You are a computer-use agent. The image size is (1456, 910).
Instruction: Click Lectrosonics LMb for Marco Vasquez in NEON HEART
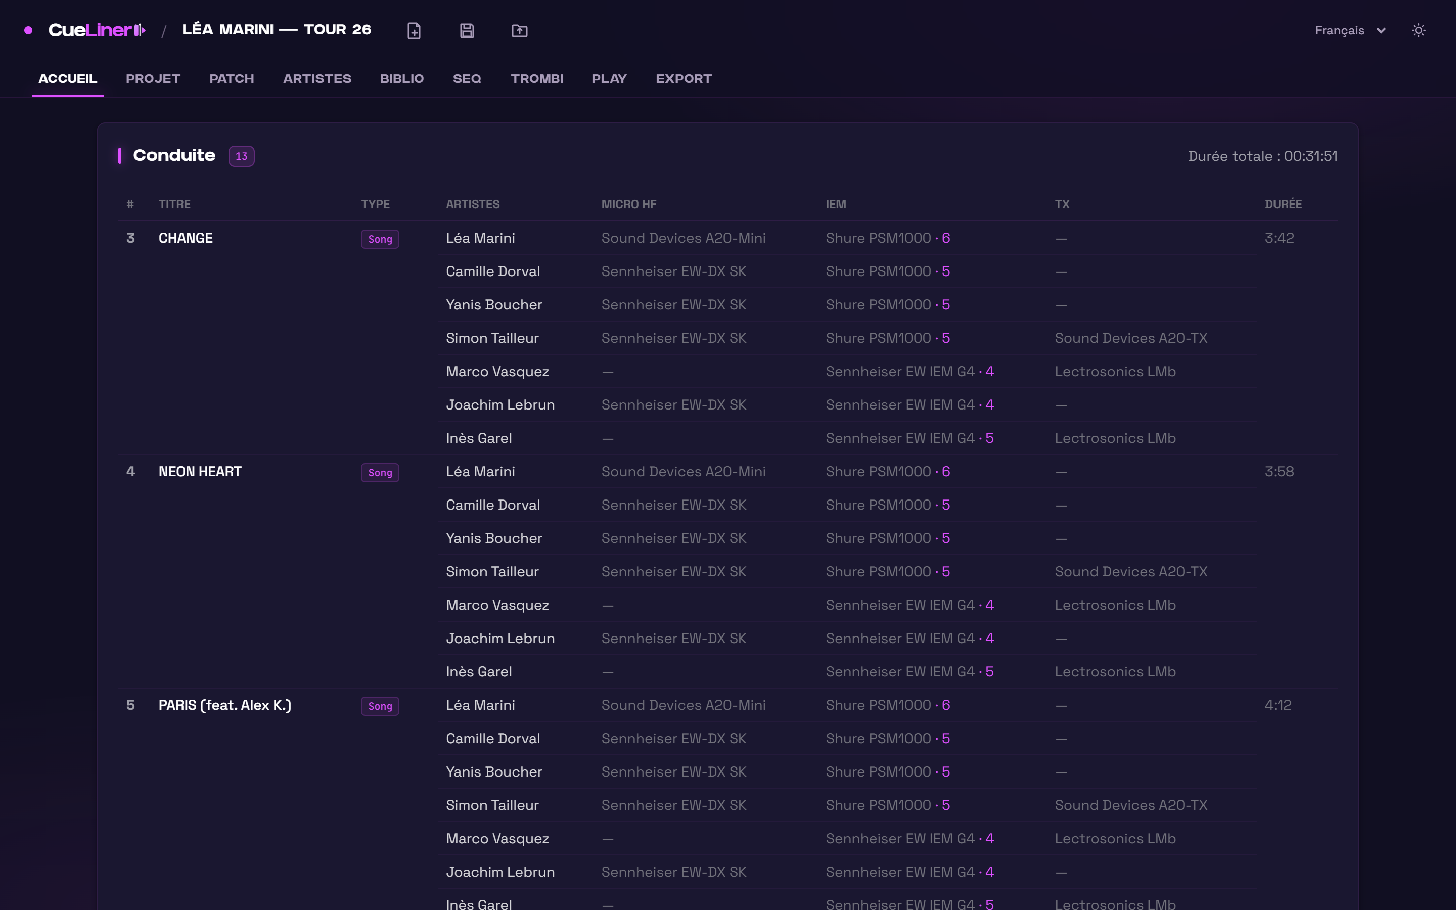pos(1115,605)
